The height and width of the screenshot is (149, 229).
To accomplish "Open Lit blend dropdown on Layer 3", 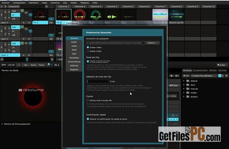I will click(16, 15).
